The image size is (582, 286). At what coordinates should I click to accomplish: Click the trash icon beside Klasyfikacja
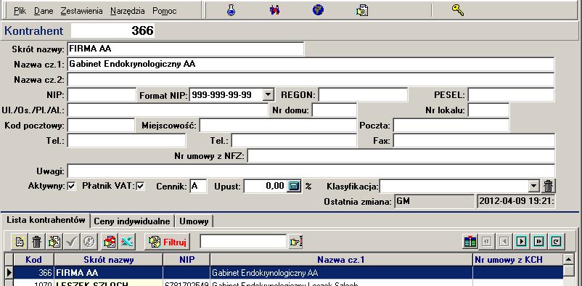(548, 186)
